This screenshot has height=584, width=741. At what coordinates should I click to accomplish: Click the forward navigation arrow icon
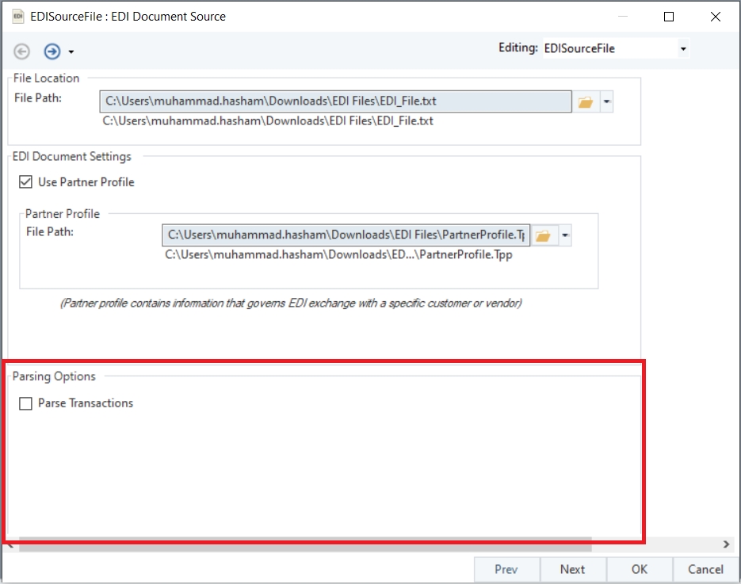(x=52, y=51)
